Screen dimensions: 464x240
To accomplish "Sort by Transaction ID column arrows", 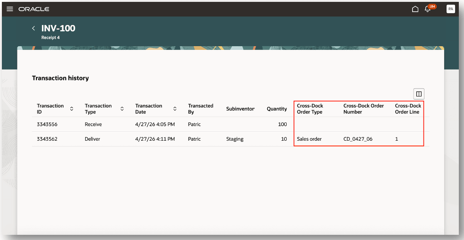I will coord(72,109).
